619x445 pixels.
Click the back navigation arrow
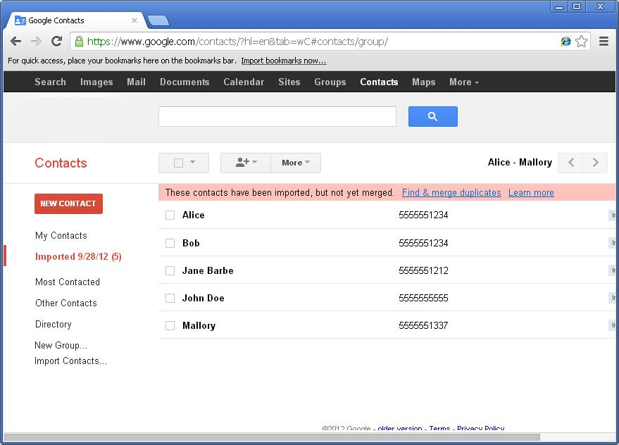click(x=15, y=42)
